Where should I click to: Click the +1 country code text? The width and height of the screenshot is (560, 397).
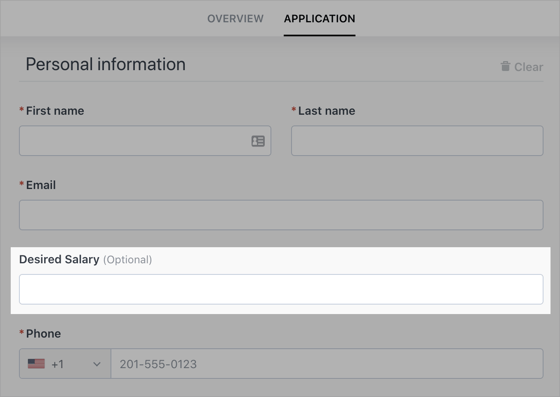58,364
